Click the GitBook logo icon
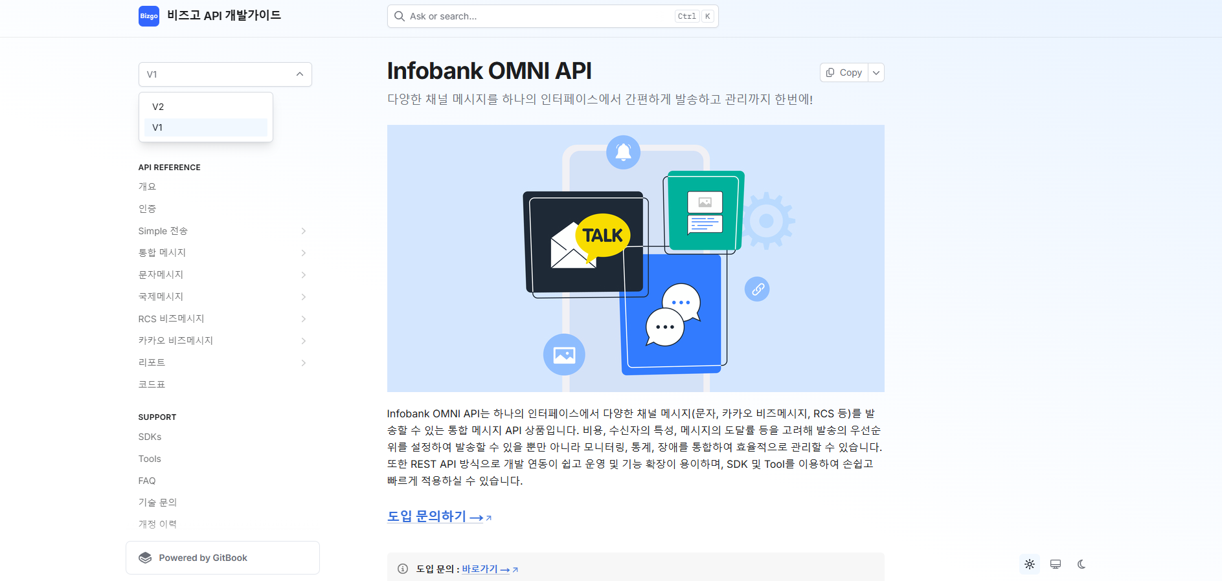This screenshot has height=581, width=1222. click(x=145, y=558)
